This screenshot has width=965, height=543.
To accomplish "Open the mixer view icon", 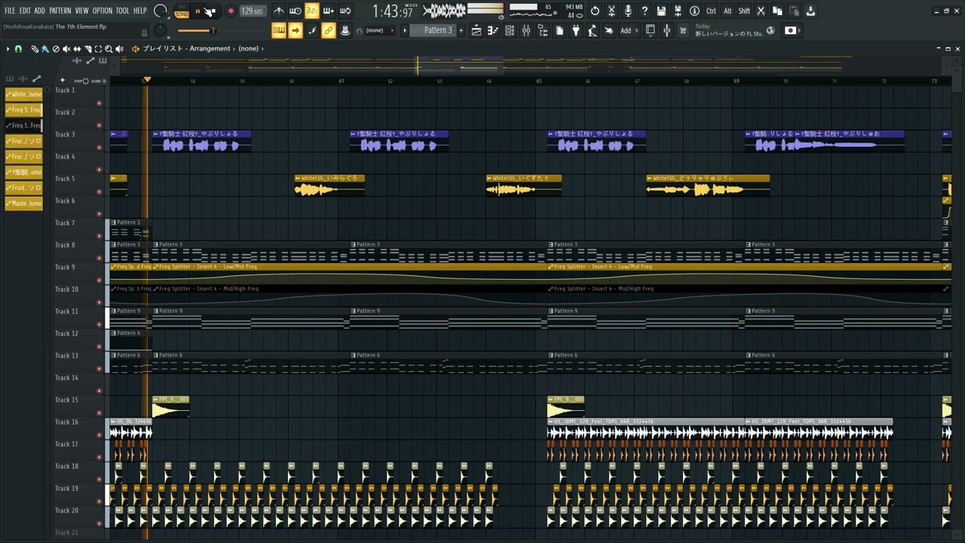I will 526,30.
